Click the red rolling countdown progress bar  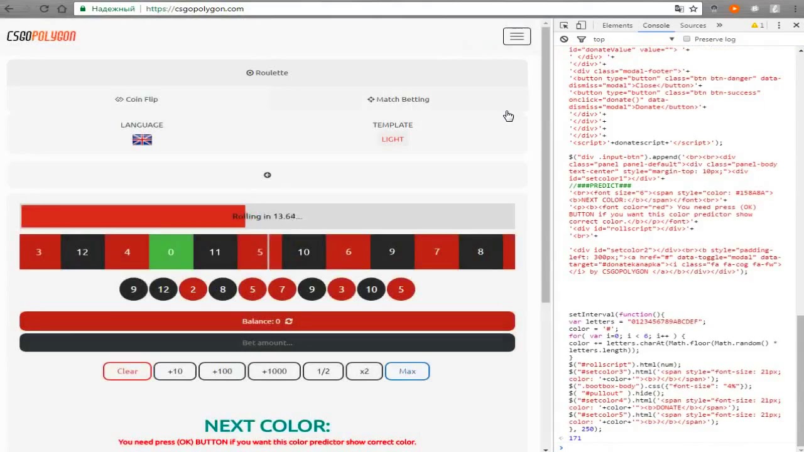(x=133, y=217)
